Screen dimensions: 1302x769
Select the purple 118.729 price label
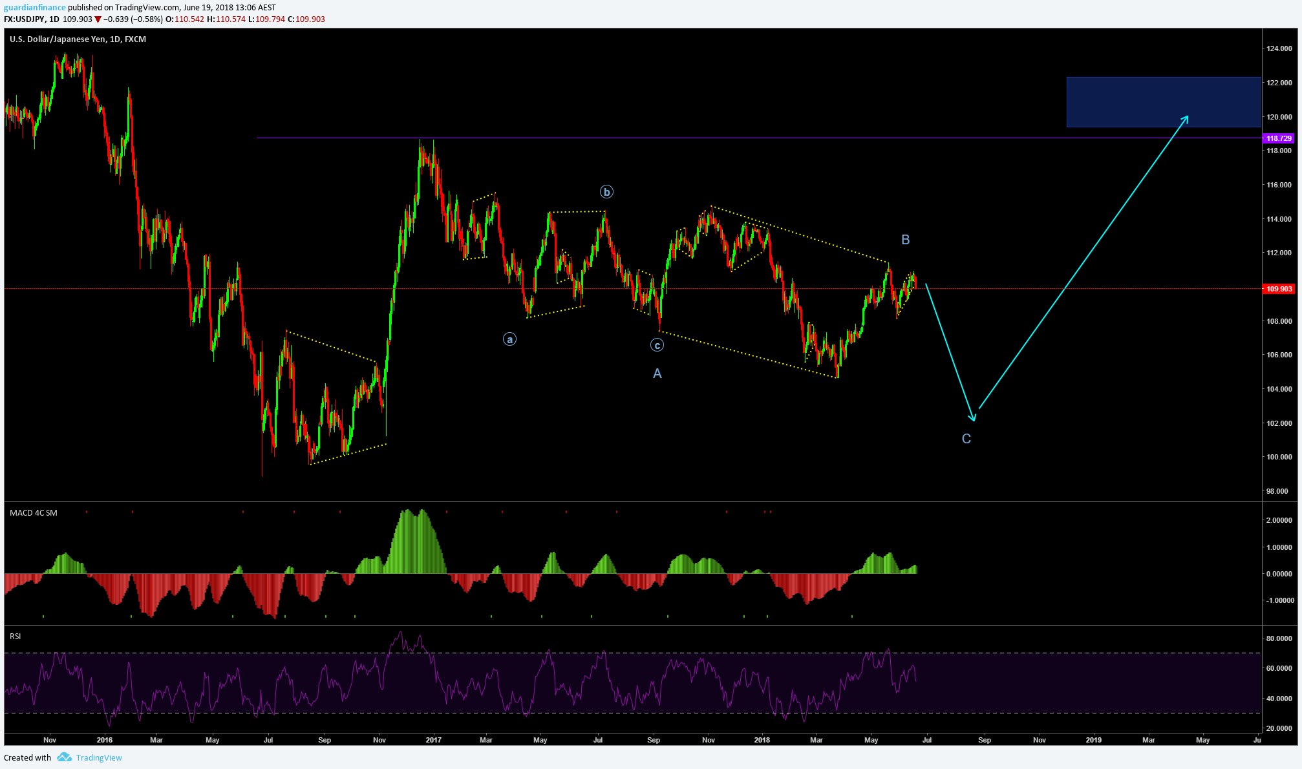[x=1278, y=138]
